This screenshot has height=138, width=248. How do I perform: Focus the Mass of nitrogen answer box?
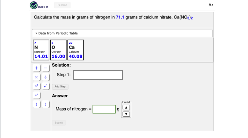(104, 109)
